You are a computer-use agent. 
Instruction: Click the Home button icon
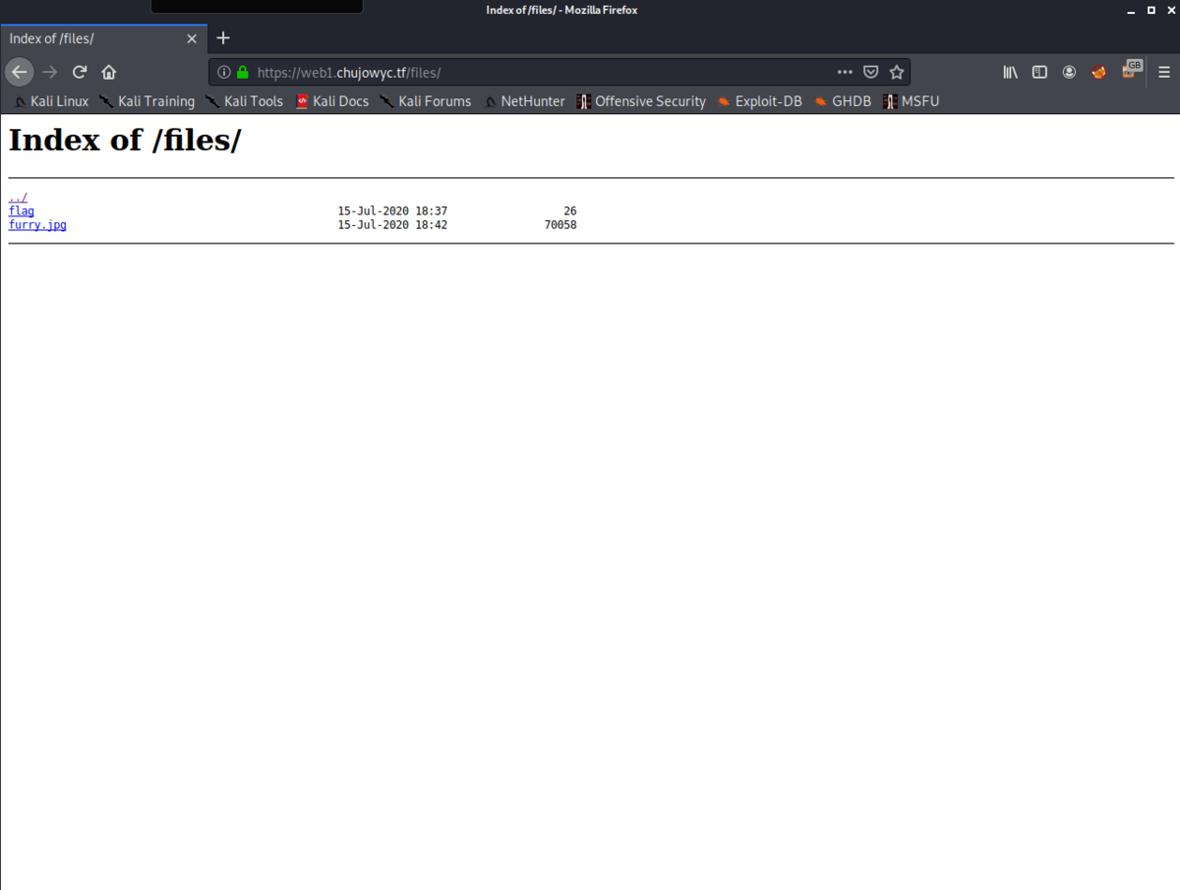(x=108, y=71)
